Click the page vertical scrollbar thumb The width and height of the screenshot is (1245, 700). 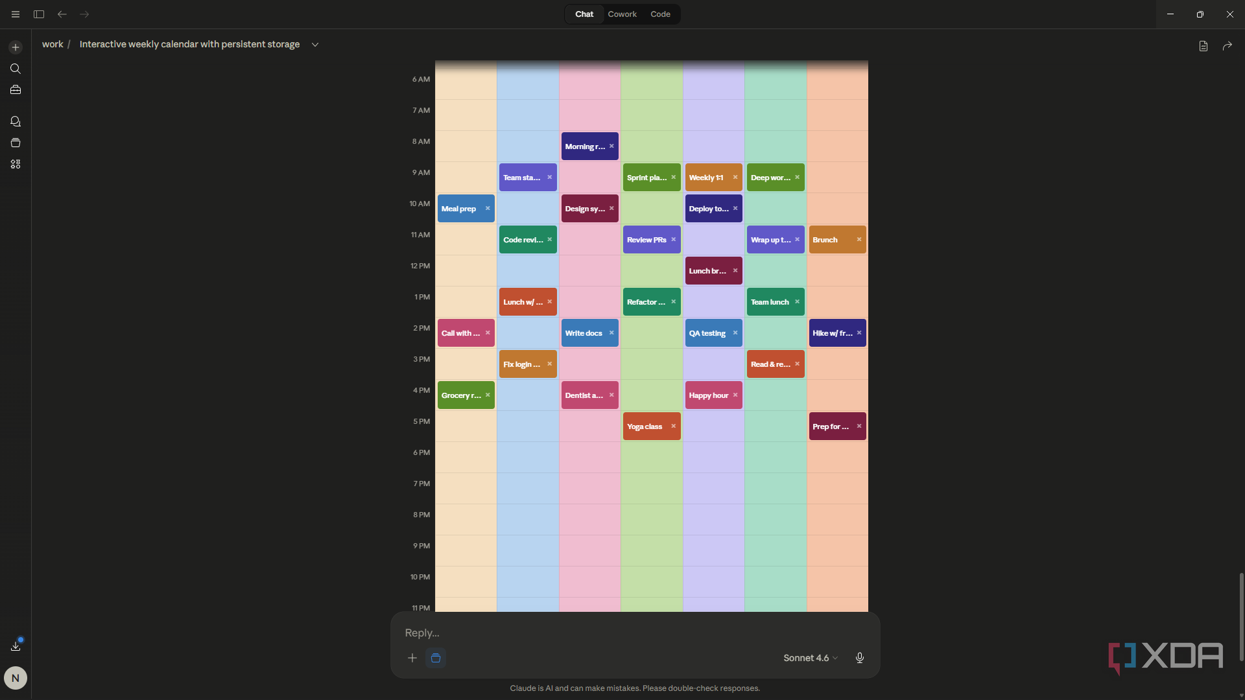[1241, 616]
